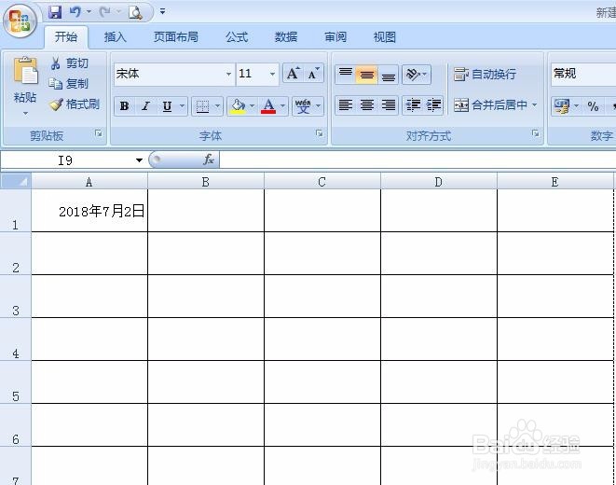Apply red font color

268,106
